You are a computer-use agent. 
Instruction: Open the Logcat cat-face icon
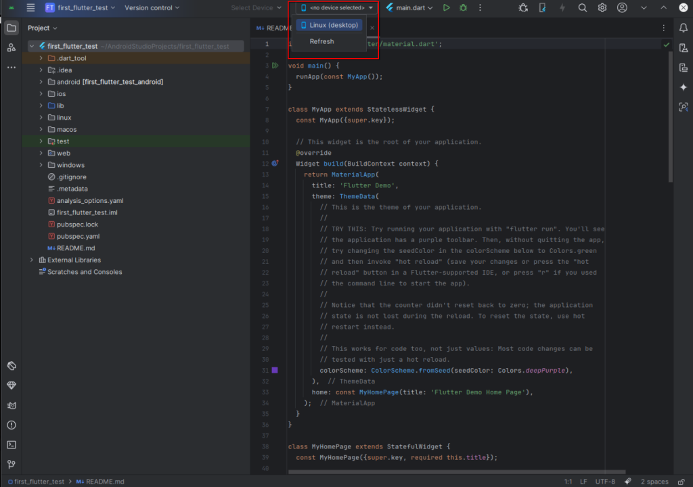12,405
